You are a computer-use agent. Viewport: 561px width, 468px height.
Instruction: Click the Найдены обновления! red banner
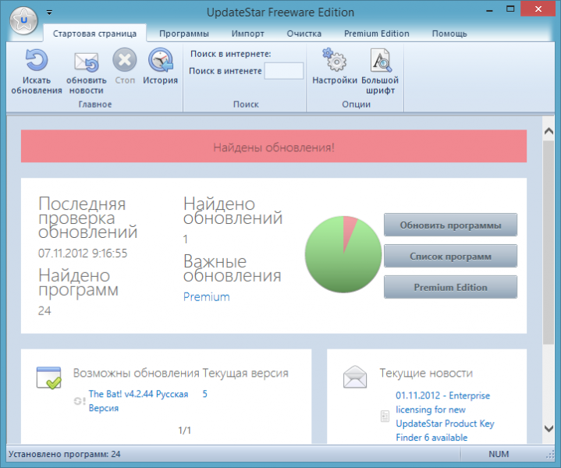[274, 147]
